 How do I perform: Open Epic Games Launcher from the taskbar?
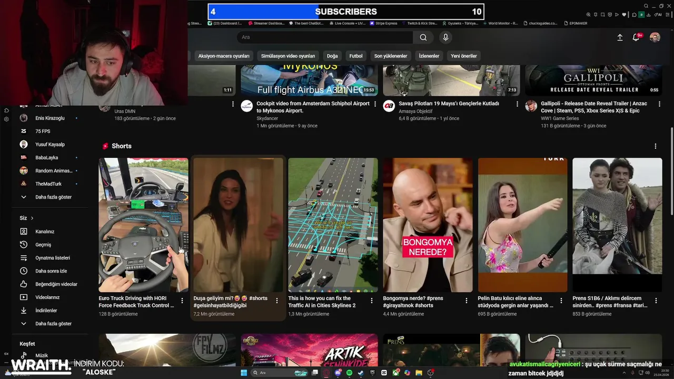tap(372, 373)
